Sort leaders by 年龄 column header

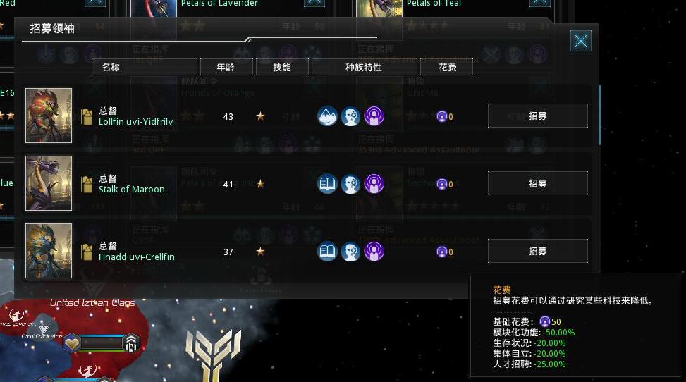coord(226,67)
